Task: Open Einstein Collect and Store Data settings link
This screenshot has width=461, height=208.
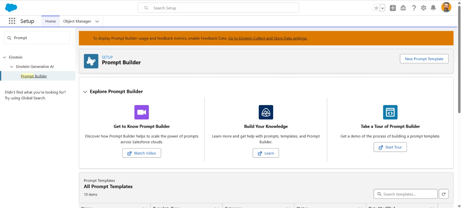Action: pyautogui.click(x=268, y=38)
